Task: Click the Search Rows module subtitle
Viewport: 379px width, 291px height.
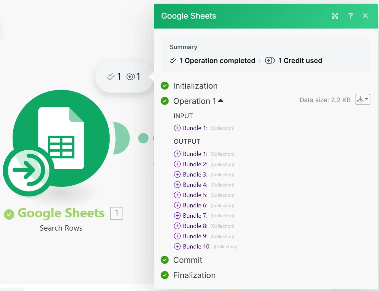Action: pyautogui.click(x=61, y=228)
